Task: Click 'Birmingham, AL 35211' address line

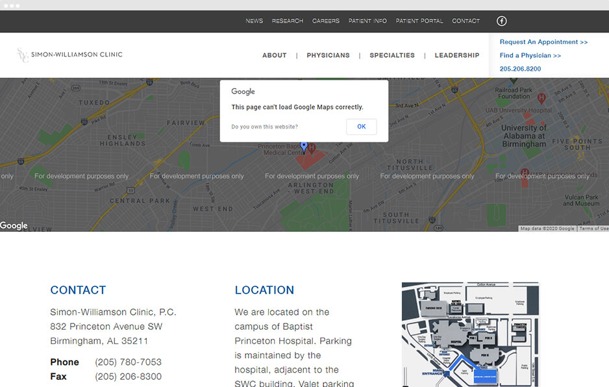Action: [x=99, y=341]
